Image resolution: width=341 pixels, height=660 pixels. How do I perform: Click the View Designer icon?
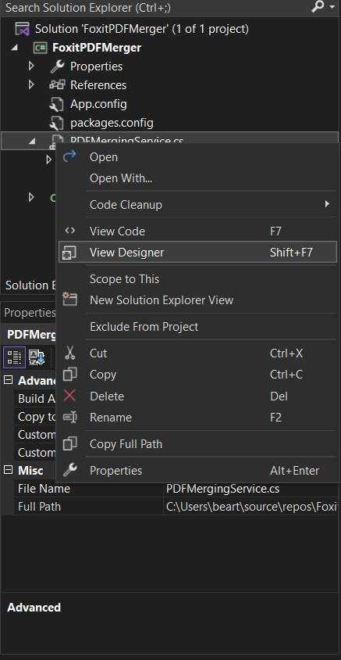click(x=69, y=252)
